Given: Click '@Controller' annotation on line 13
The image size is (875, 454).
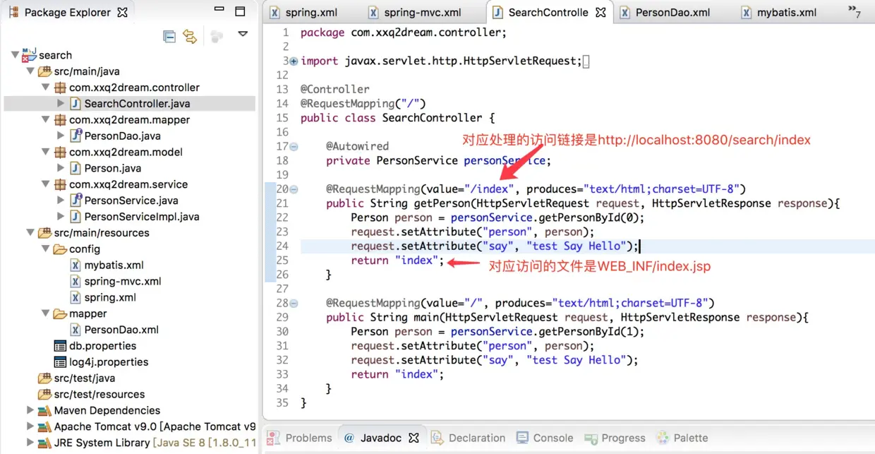Looking at the screenshot, I should pos(334,90).
